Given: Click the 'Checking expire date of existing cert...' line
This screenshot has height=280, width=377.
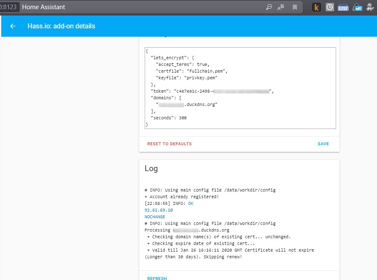Looking at the screenshot, I should coord(201,244).
